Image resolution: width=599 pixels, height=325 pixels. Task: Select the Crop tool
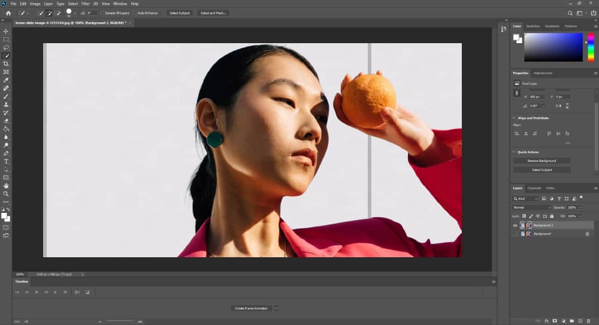(x=6, y=64)
